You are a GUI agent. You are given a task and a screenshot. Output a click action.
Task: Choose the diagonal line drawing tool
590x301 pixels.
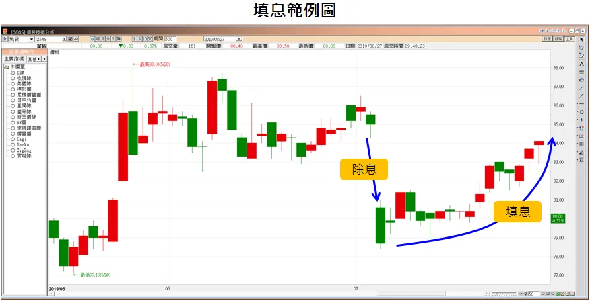tap(581, 87)
